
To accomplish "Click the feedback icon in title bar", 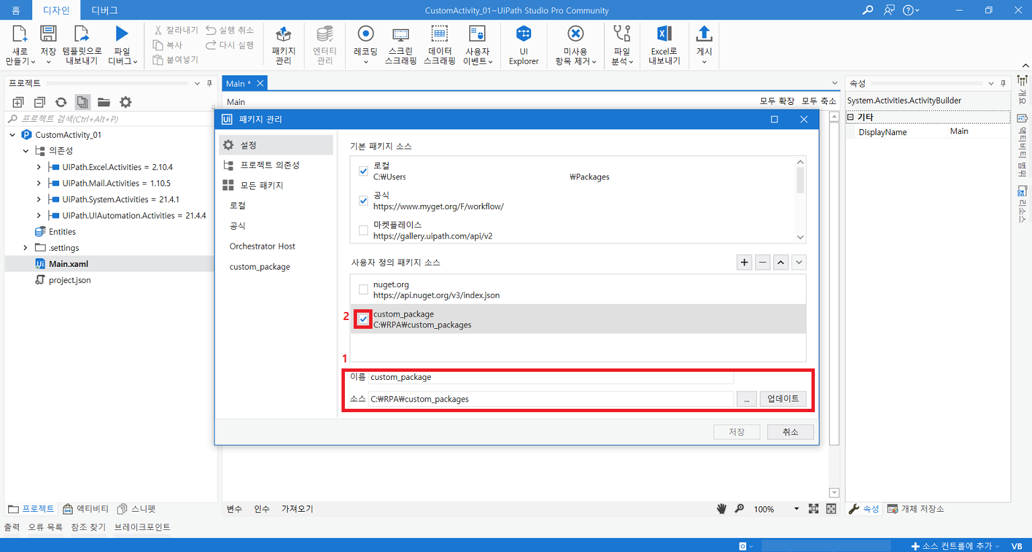I will 889,10.
